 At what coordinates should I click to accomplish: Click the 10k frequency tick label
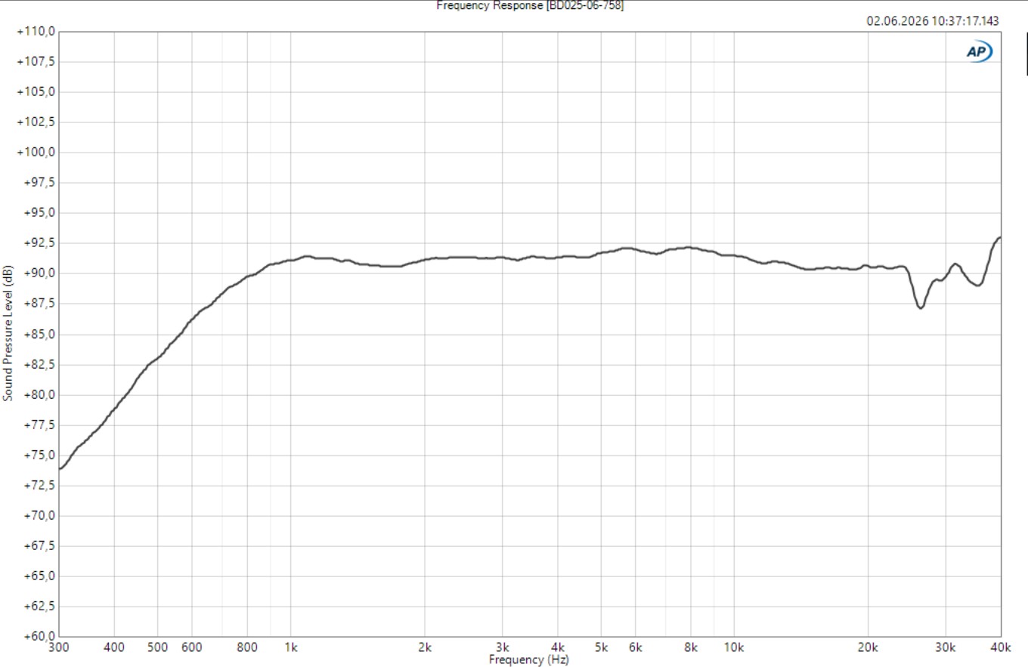(734, 647)
